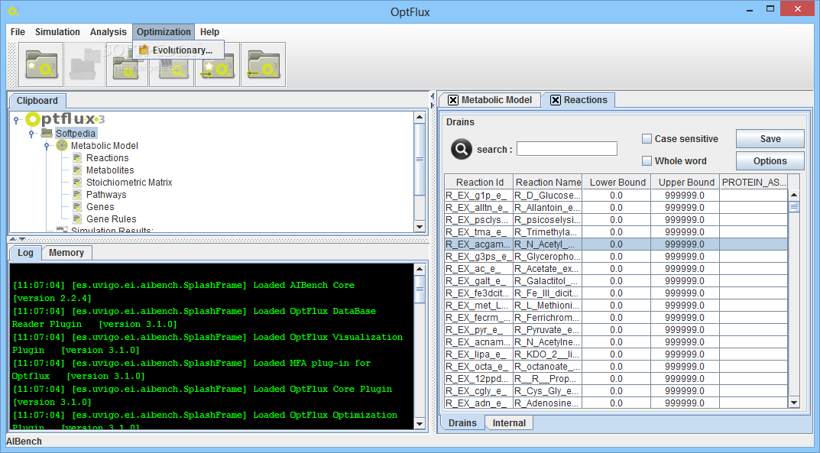820x453 pixels.
Task: Click the reactions table scrollbar up arrow
Action: point(794,195)
